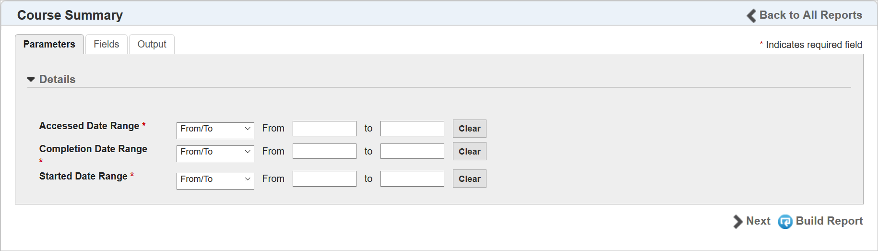Click Started Date Range From input
878x251 pixels.
324,179
